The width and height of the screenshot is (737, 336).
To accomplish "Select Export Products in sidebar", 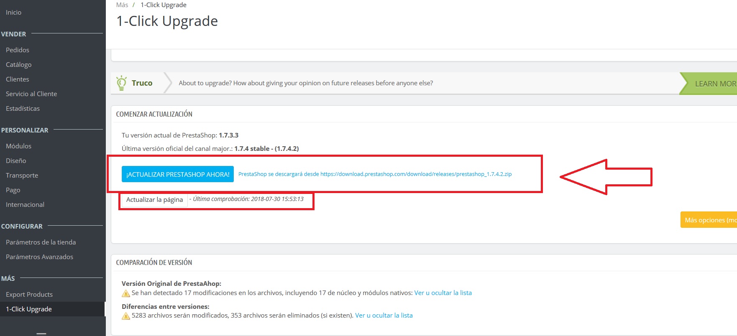I will pyautogui.click(x=29, y=294).
